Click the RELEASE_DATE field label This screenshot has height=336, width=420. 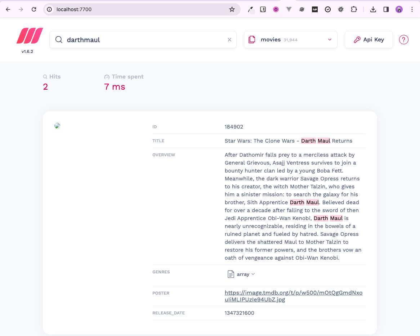(x=169, y=313)
